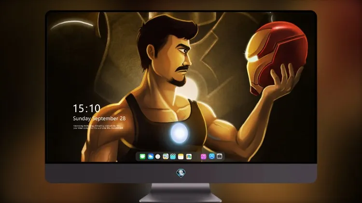This screenshot has height=203, width=362.
Task: Launch the pink Music app
Action: tap(203, 157)
